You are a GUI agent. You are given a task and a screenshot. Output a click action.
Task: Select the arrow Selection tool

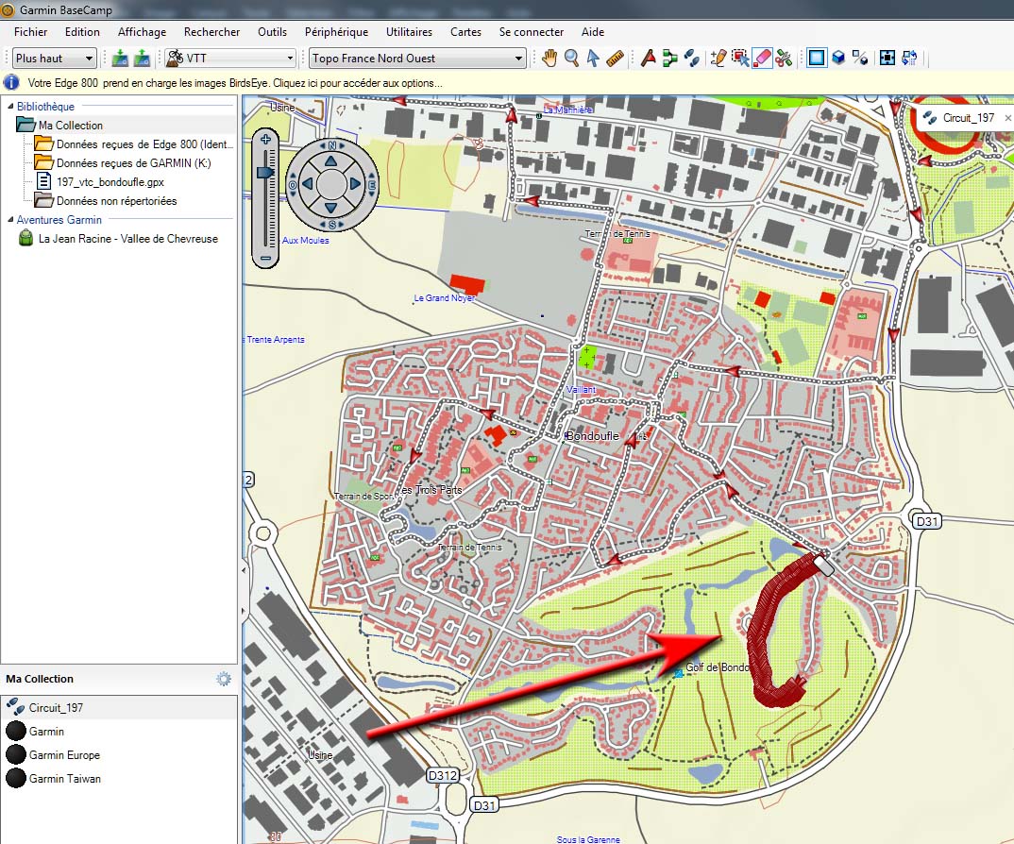[x=593, y=59]
